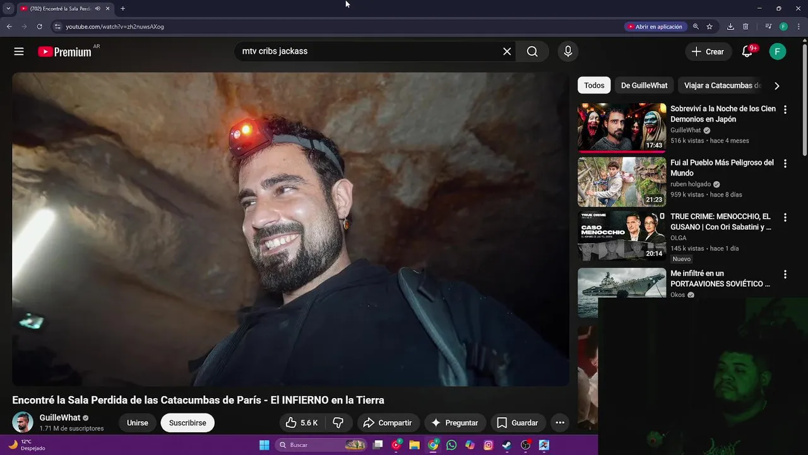Screen dimensions: 808x455
Task: Open Instagram from the taskbar
Action: click(488, 445)
